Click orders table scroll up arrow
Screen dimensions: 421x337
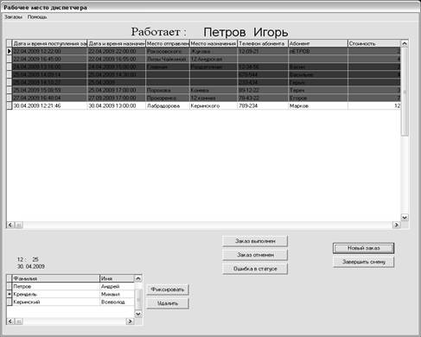click(x=405, y=43)
